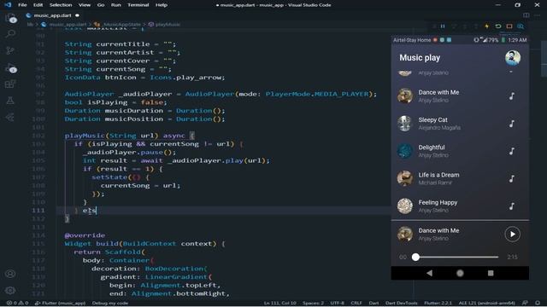Open Dart DevTools from status bar
This screenshot has width=547, height=307.
coord(401,304)
